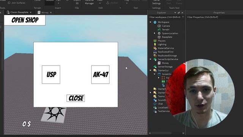243x137 pixels.
Task: Open Game Settings in the ribbon
Action: pos(156,2)
